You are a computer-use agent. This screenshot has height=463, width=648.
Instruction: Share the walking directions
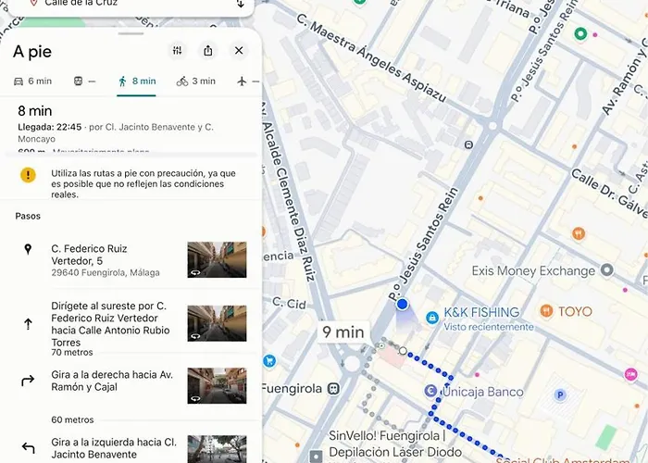(x=208, y=51)
